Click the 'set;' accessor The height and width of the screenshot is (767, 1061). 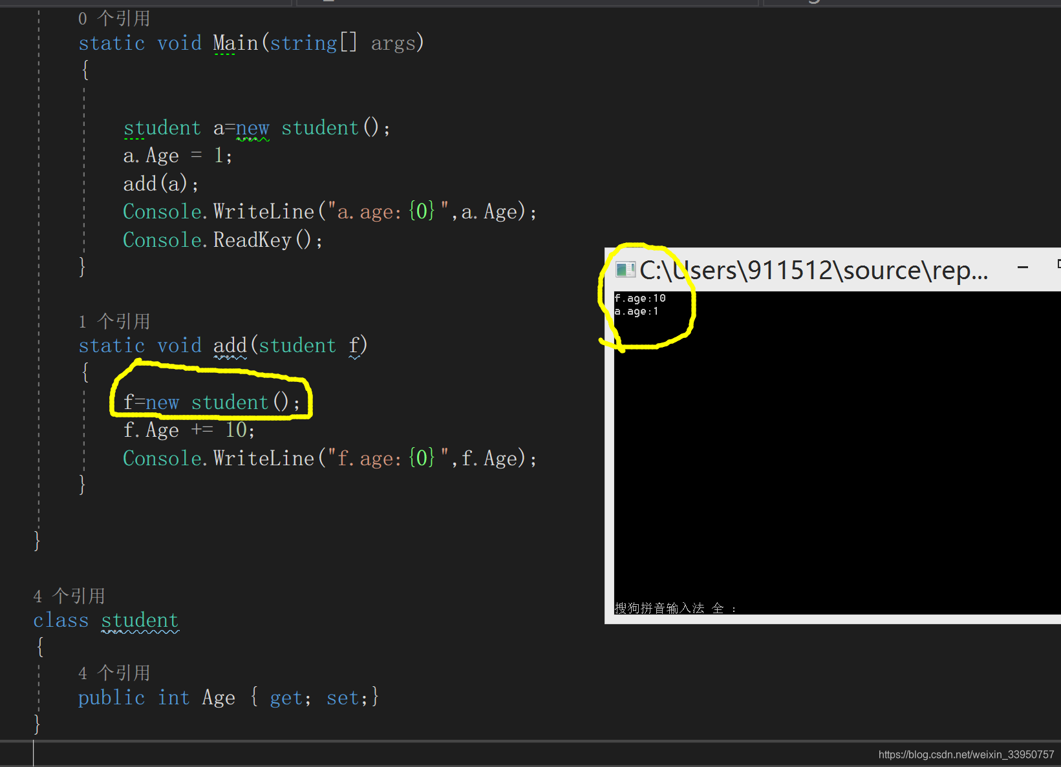tap(347, 698)
